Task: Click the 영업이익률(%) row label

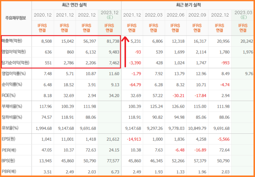Action: 14,74
